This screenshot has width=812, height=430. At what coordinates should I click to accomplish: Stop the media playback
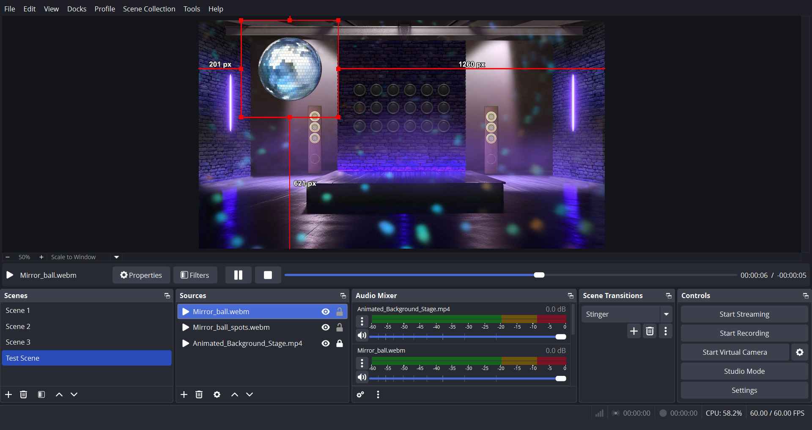(x=268, y=275)
